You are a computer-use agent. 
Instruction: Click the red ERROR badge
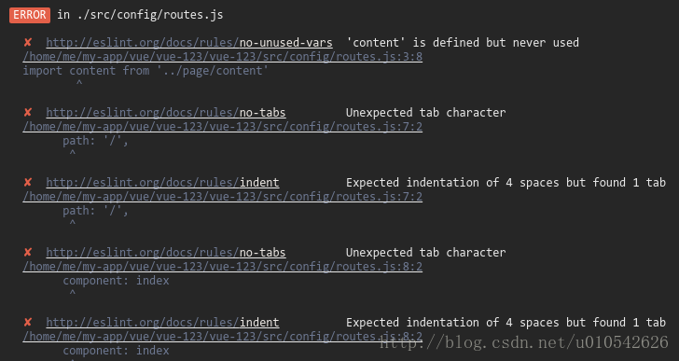coord(30,15)
